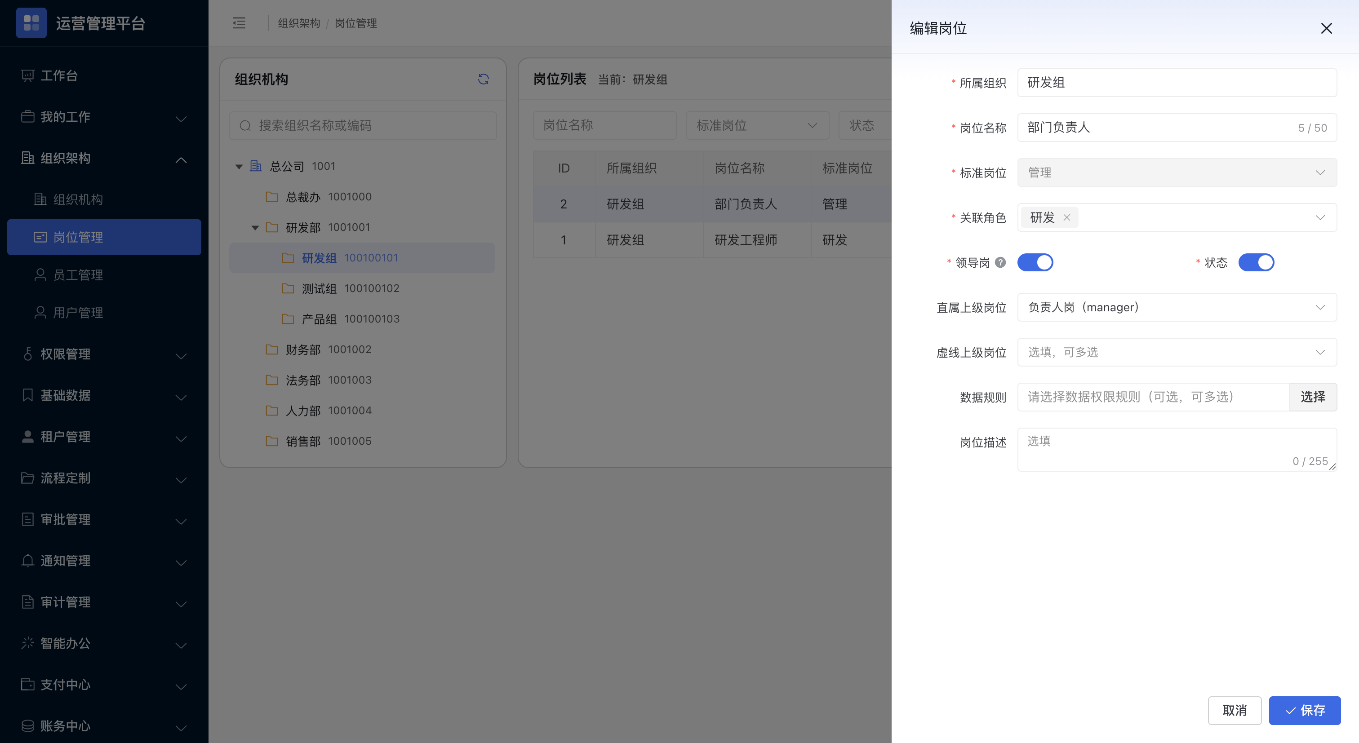
Task: Click the 账务中心 database icon
Action: click(x=27, y=725)
